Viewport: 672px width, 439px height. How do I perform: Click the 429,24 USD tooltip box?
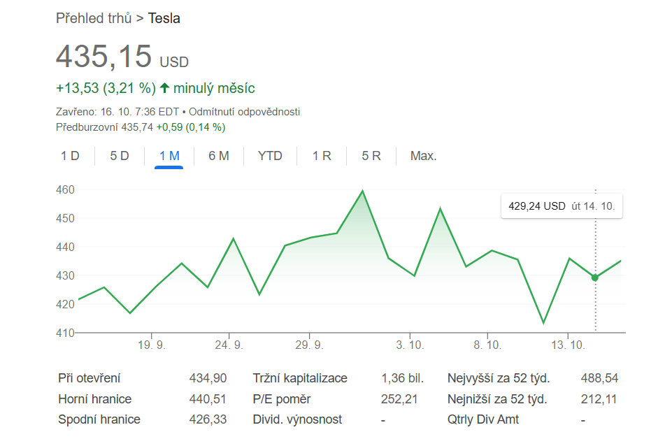(x=562, y=206)
